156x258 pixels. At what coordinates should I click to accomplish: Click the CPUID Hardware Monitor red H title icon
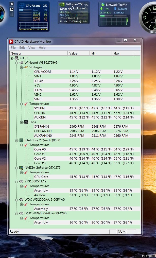tap(11, 42)
